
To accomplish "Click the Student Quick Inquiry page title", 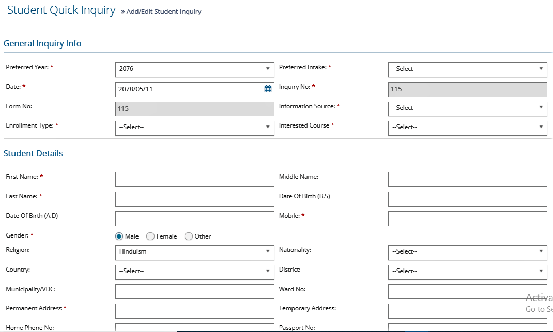I will [61, 10].
